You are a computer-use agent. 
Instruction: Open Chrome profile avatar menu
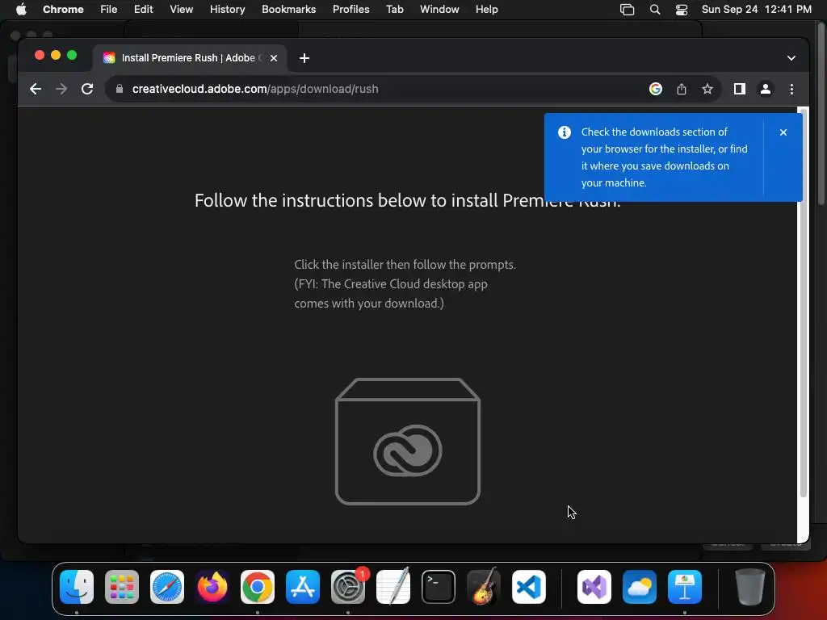pos(766,89)
